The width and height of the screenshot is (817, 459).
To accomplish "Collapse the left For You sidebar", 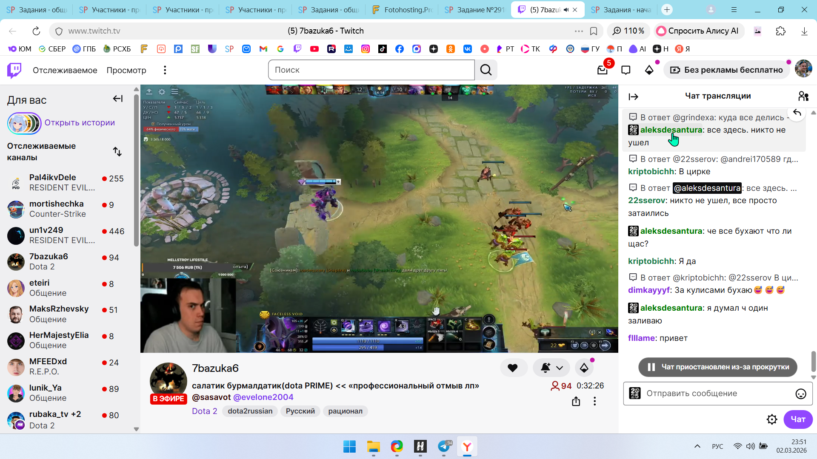I will (118, 99).
